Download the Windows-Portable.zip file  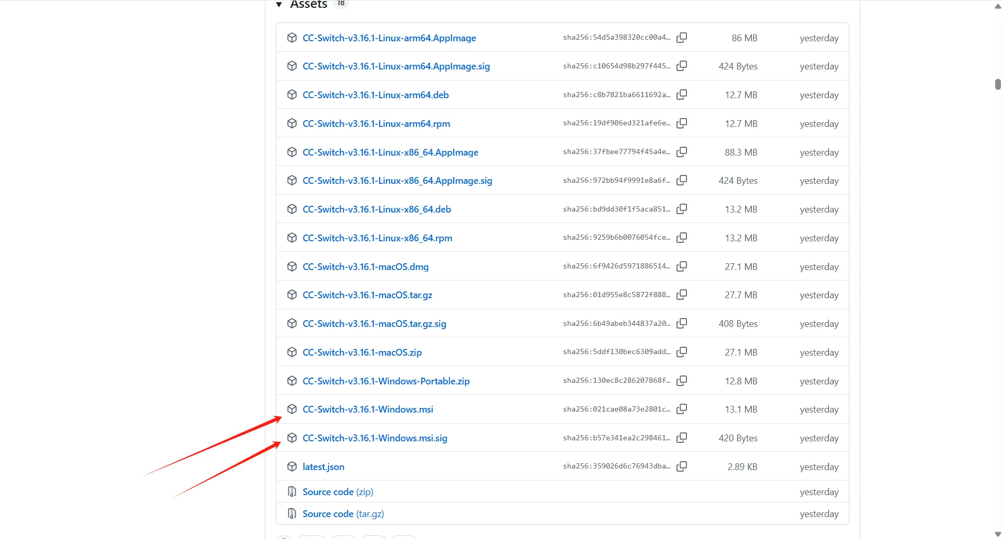386,381
